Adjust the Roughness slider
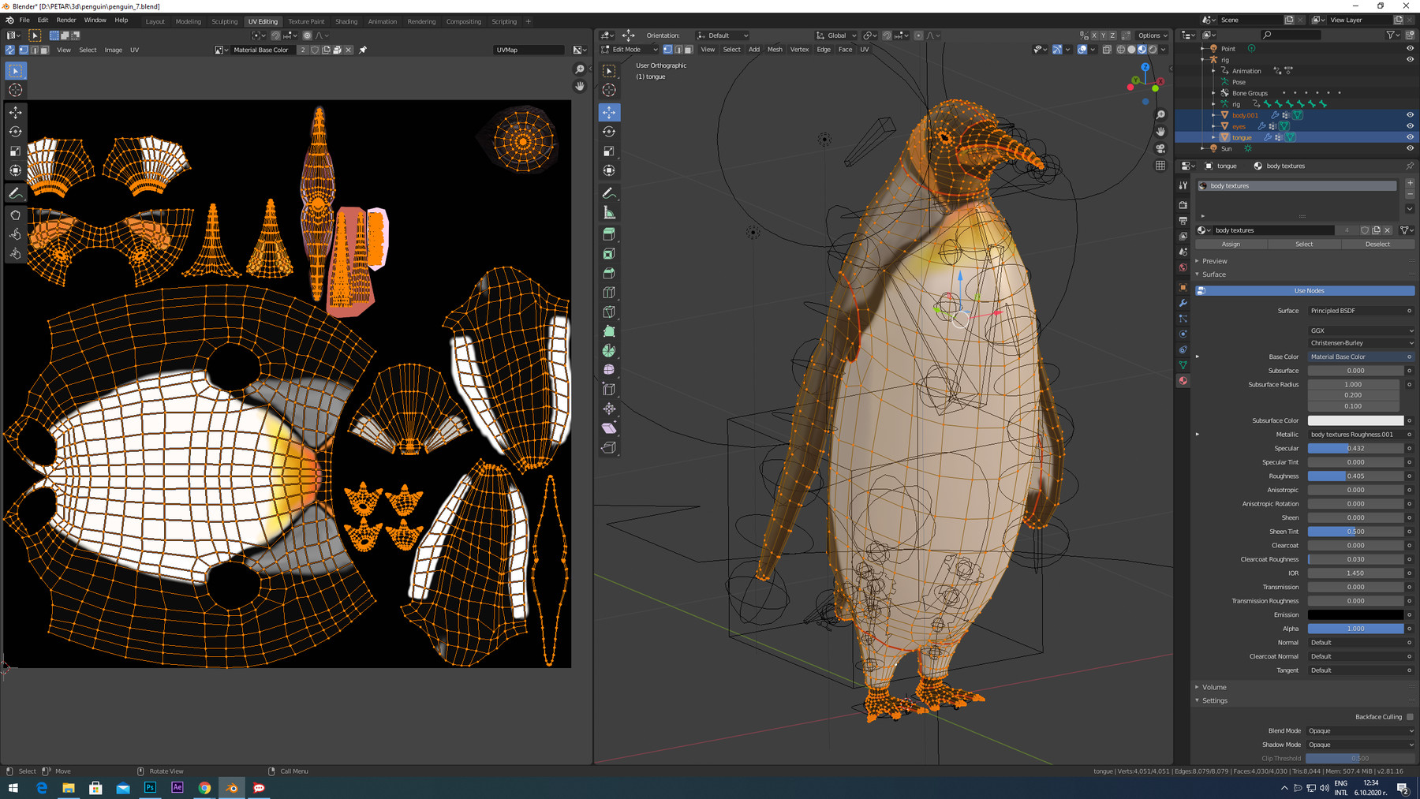The height and width of the screenshot is (799, 1420). 1355,476
